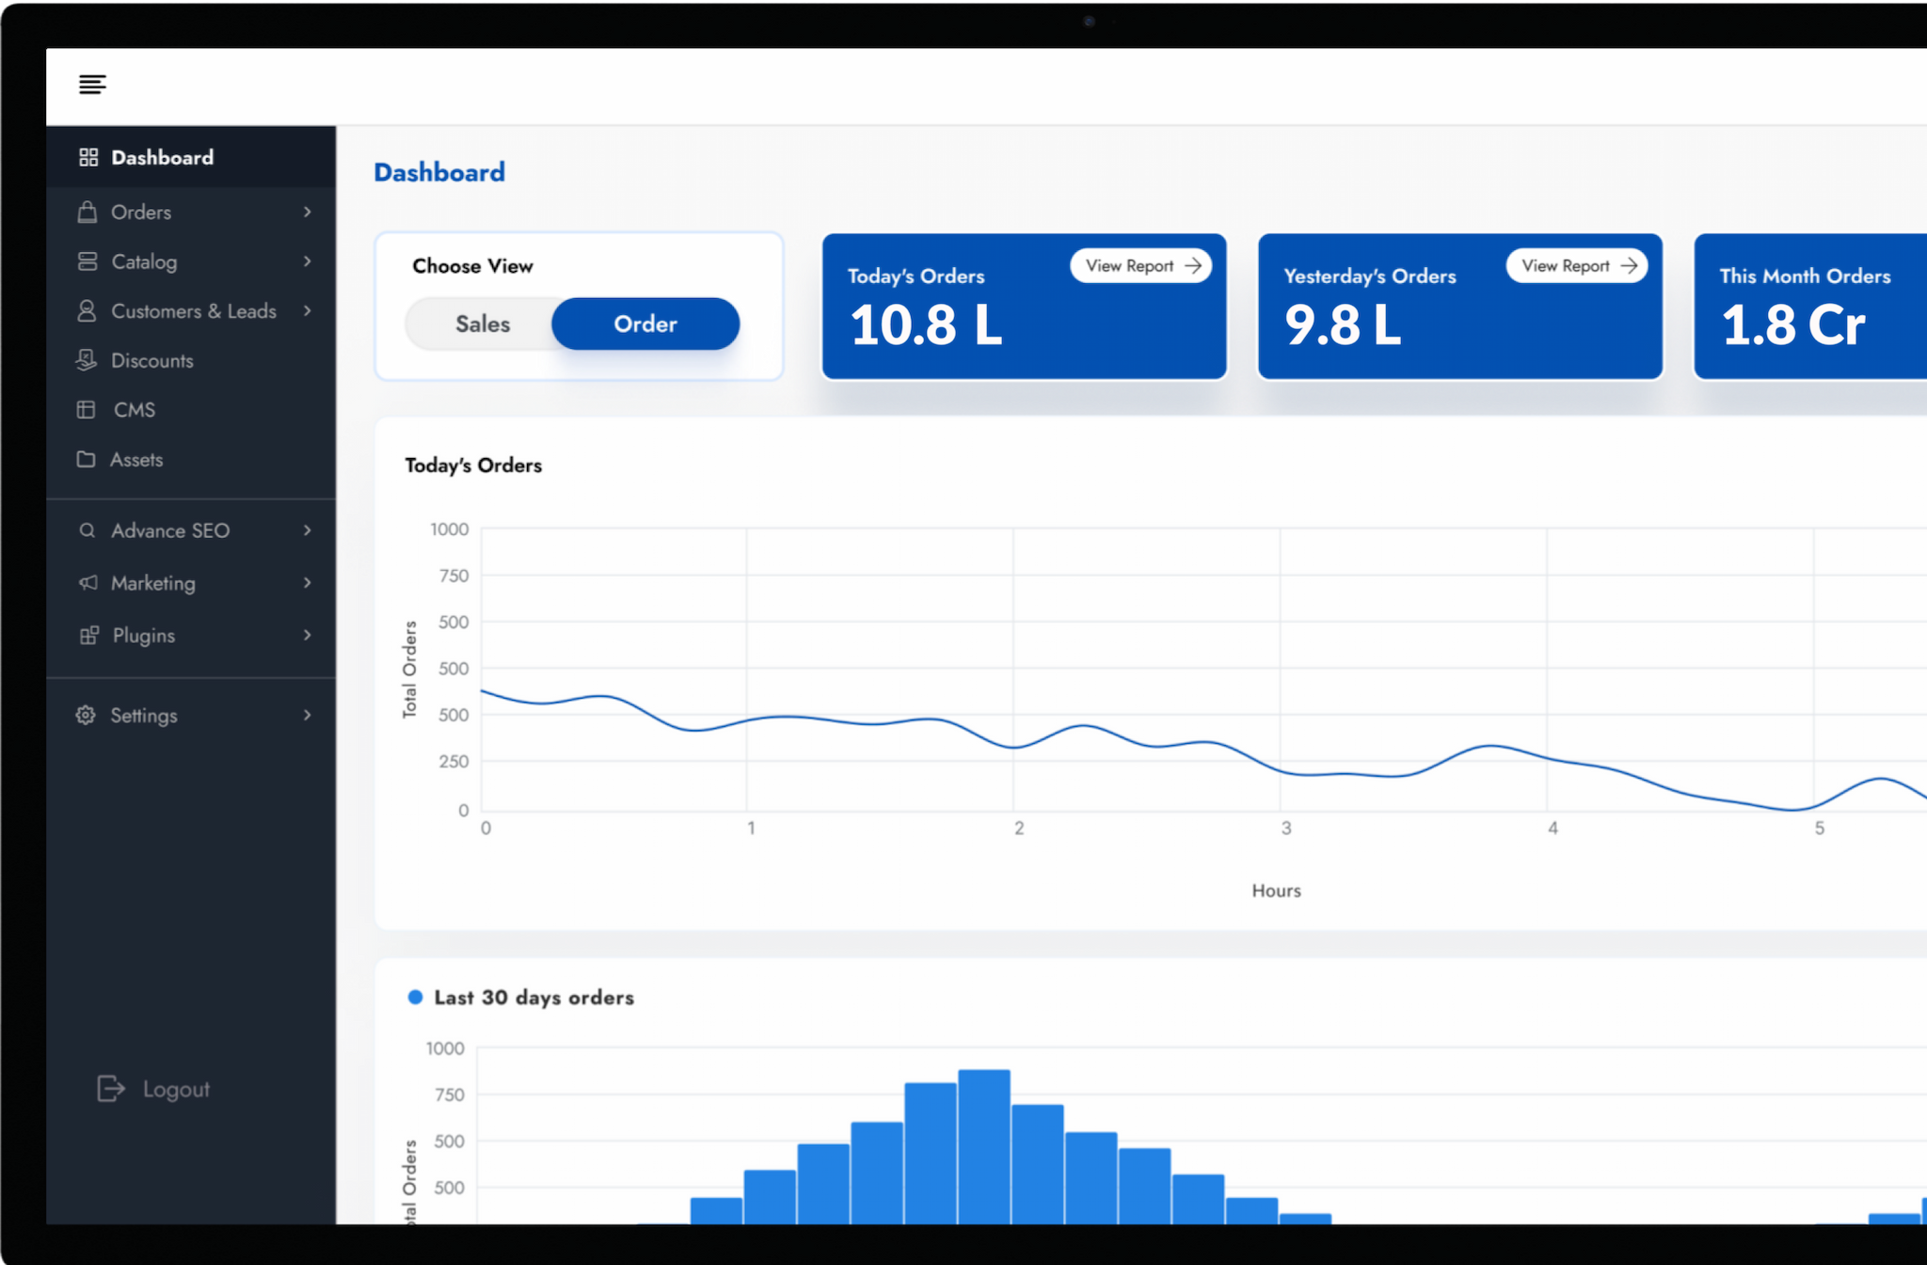Click the Orders bag icon
The width and height of the screenshot is (1927, 1265).
[x=88, y=212]
